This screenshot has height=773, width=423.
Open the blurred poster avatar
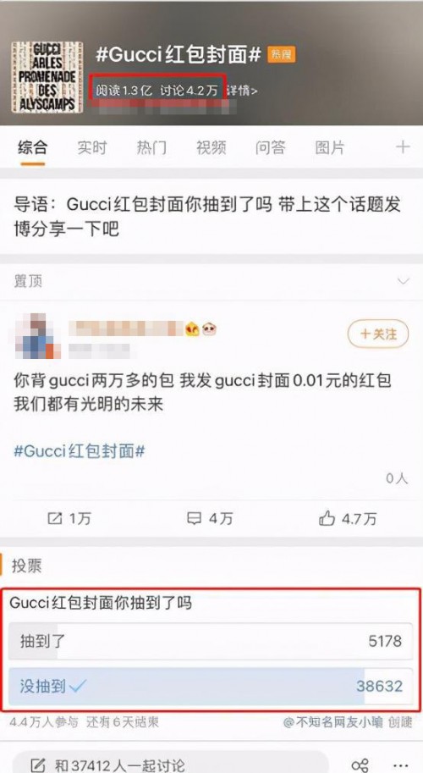coord(37,336)
